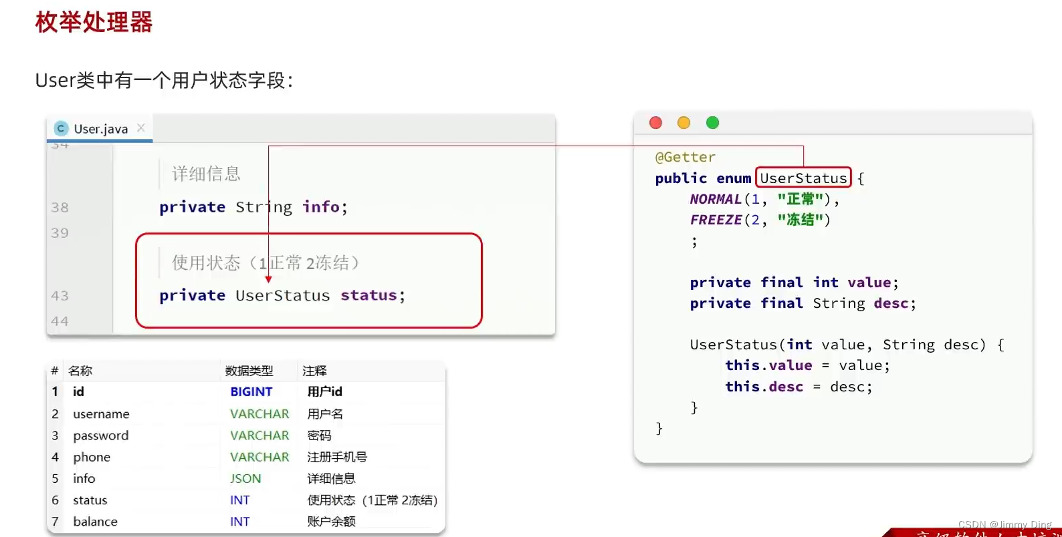The image size is (1062, 537).
Task: Click the VARCHAR type of the phone row
Action: coord(259,457)
